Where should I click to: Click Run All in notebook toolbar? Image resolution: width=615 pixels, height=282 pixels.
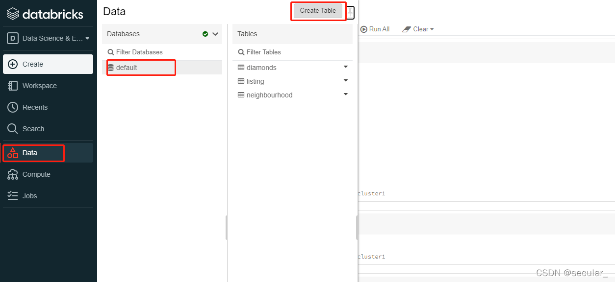tap(375, 29)
